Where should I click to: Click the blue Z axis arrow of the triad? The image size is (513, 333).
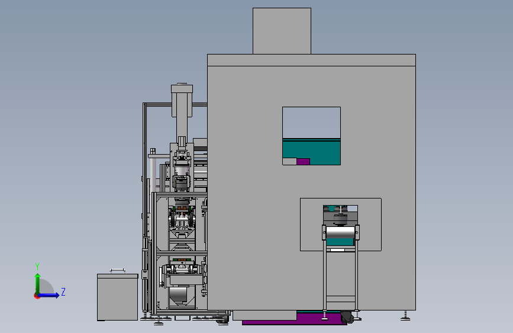click(x=49, y=295)
